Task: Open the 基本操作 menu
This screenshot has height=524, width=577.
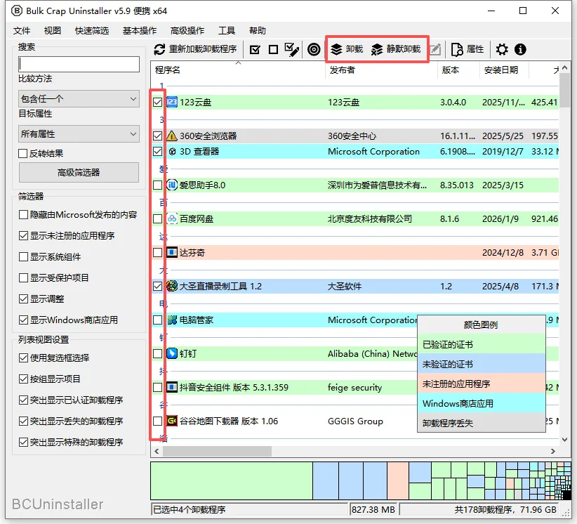Action: coord(140,31)
